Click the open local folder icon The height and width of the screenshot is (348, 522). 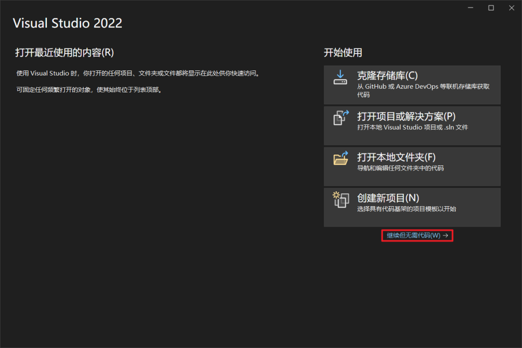point(341,158)
